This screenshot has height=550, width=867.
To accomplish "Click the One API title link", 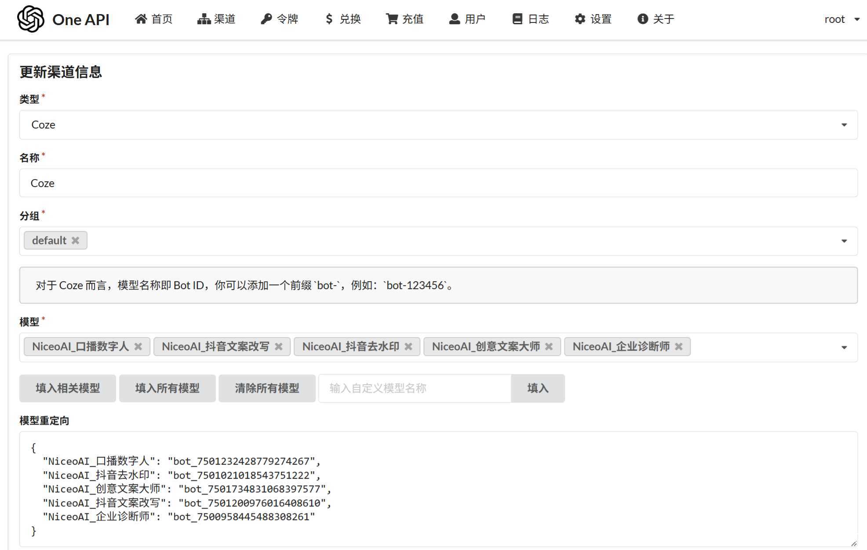I will (x=81, y=20).
